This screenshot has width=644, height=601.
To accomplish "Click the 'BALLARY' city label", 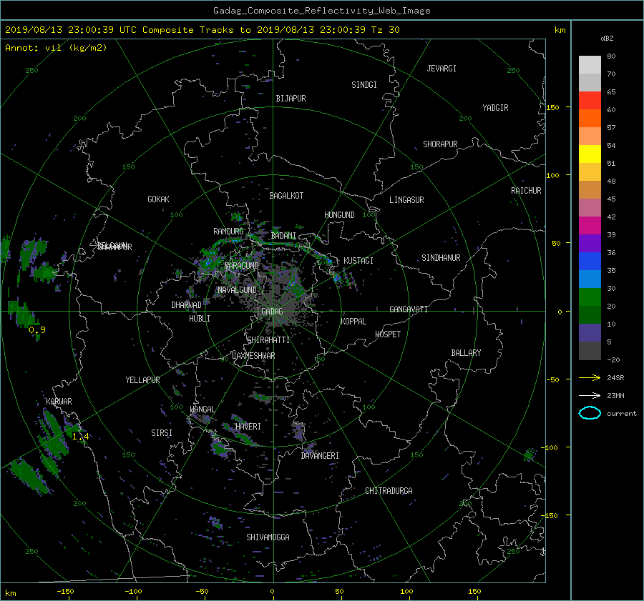I will click(x=466, y=353).
